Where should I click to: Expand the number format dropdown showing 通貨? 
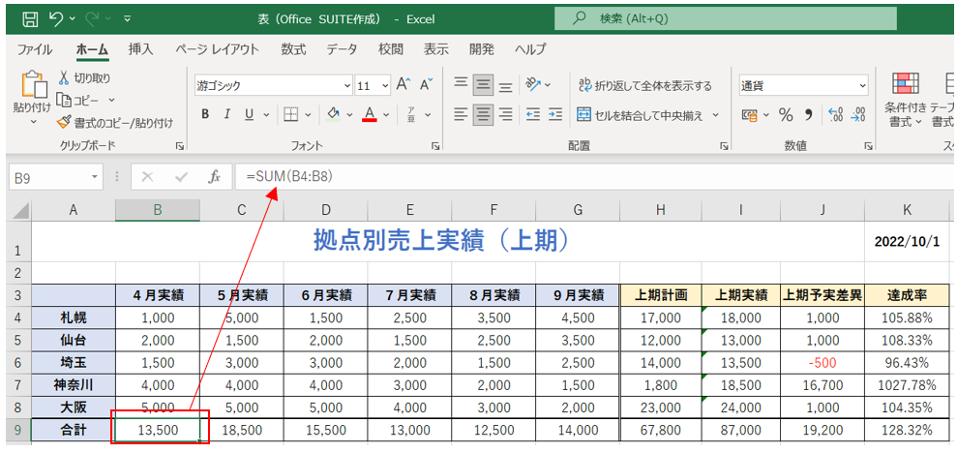point(861,85)
